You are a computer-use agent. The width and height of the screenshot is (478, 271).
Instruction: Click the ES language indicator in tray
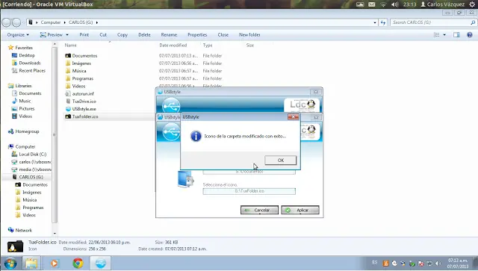(375, 263)
